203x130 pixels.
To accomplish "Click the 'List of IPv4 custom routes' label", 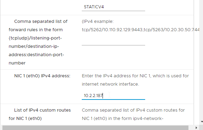I will (x=43, y=110).
